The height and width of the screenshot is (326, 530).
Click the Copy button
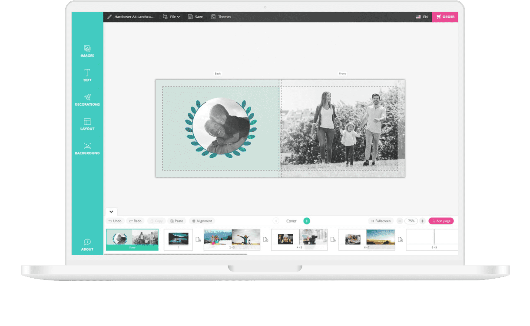coord(156,221)
